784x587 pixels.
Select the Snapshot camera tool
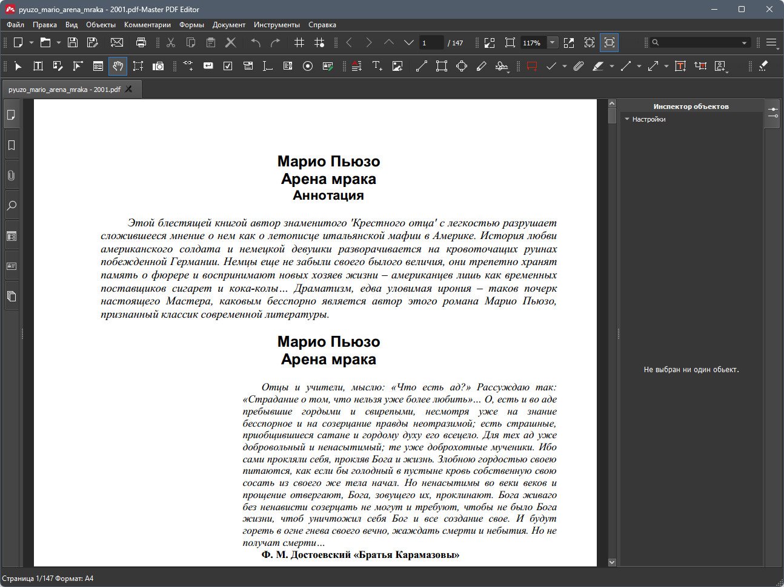click(x=158, y=66)
